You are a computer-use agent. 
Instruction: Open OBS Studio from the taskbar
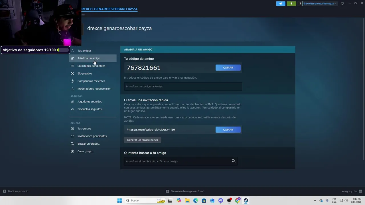pos(229,200)
